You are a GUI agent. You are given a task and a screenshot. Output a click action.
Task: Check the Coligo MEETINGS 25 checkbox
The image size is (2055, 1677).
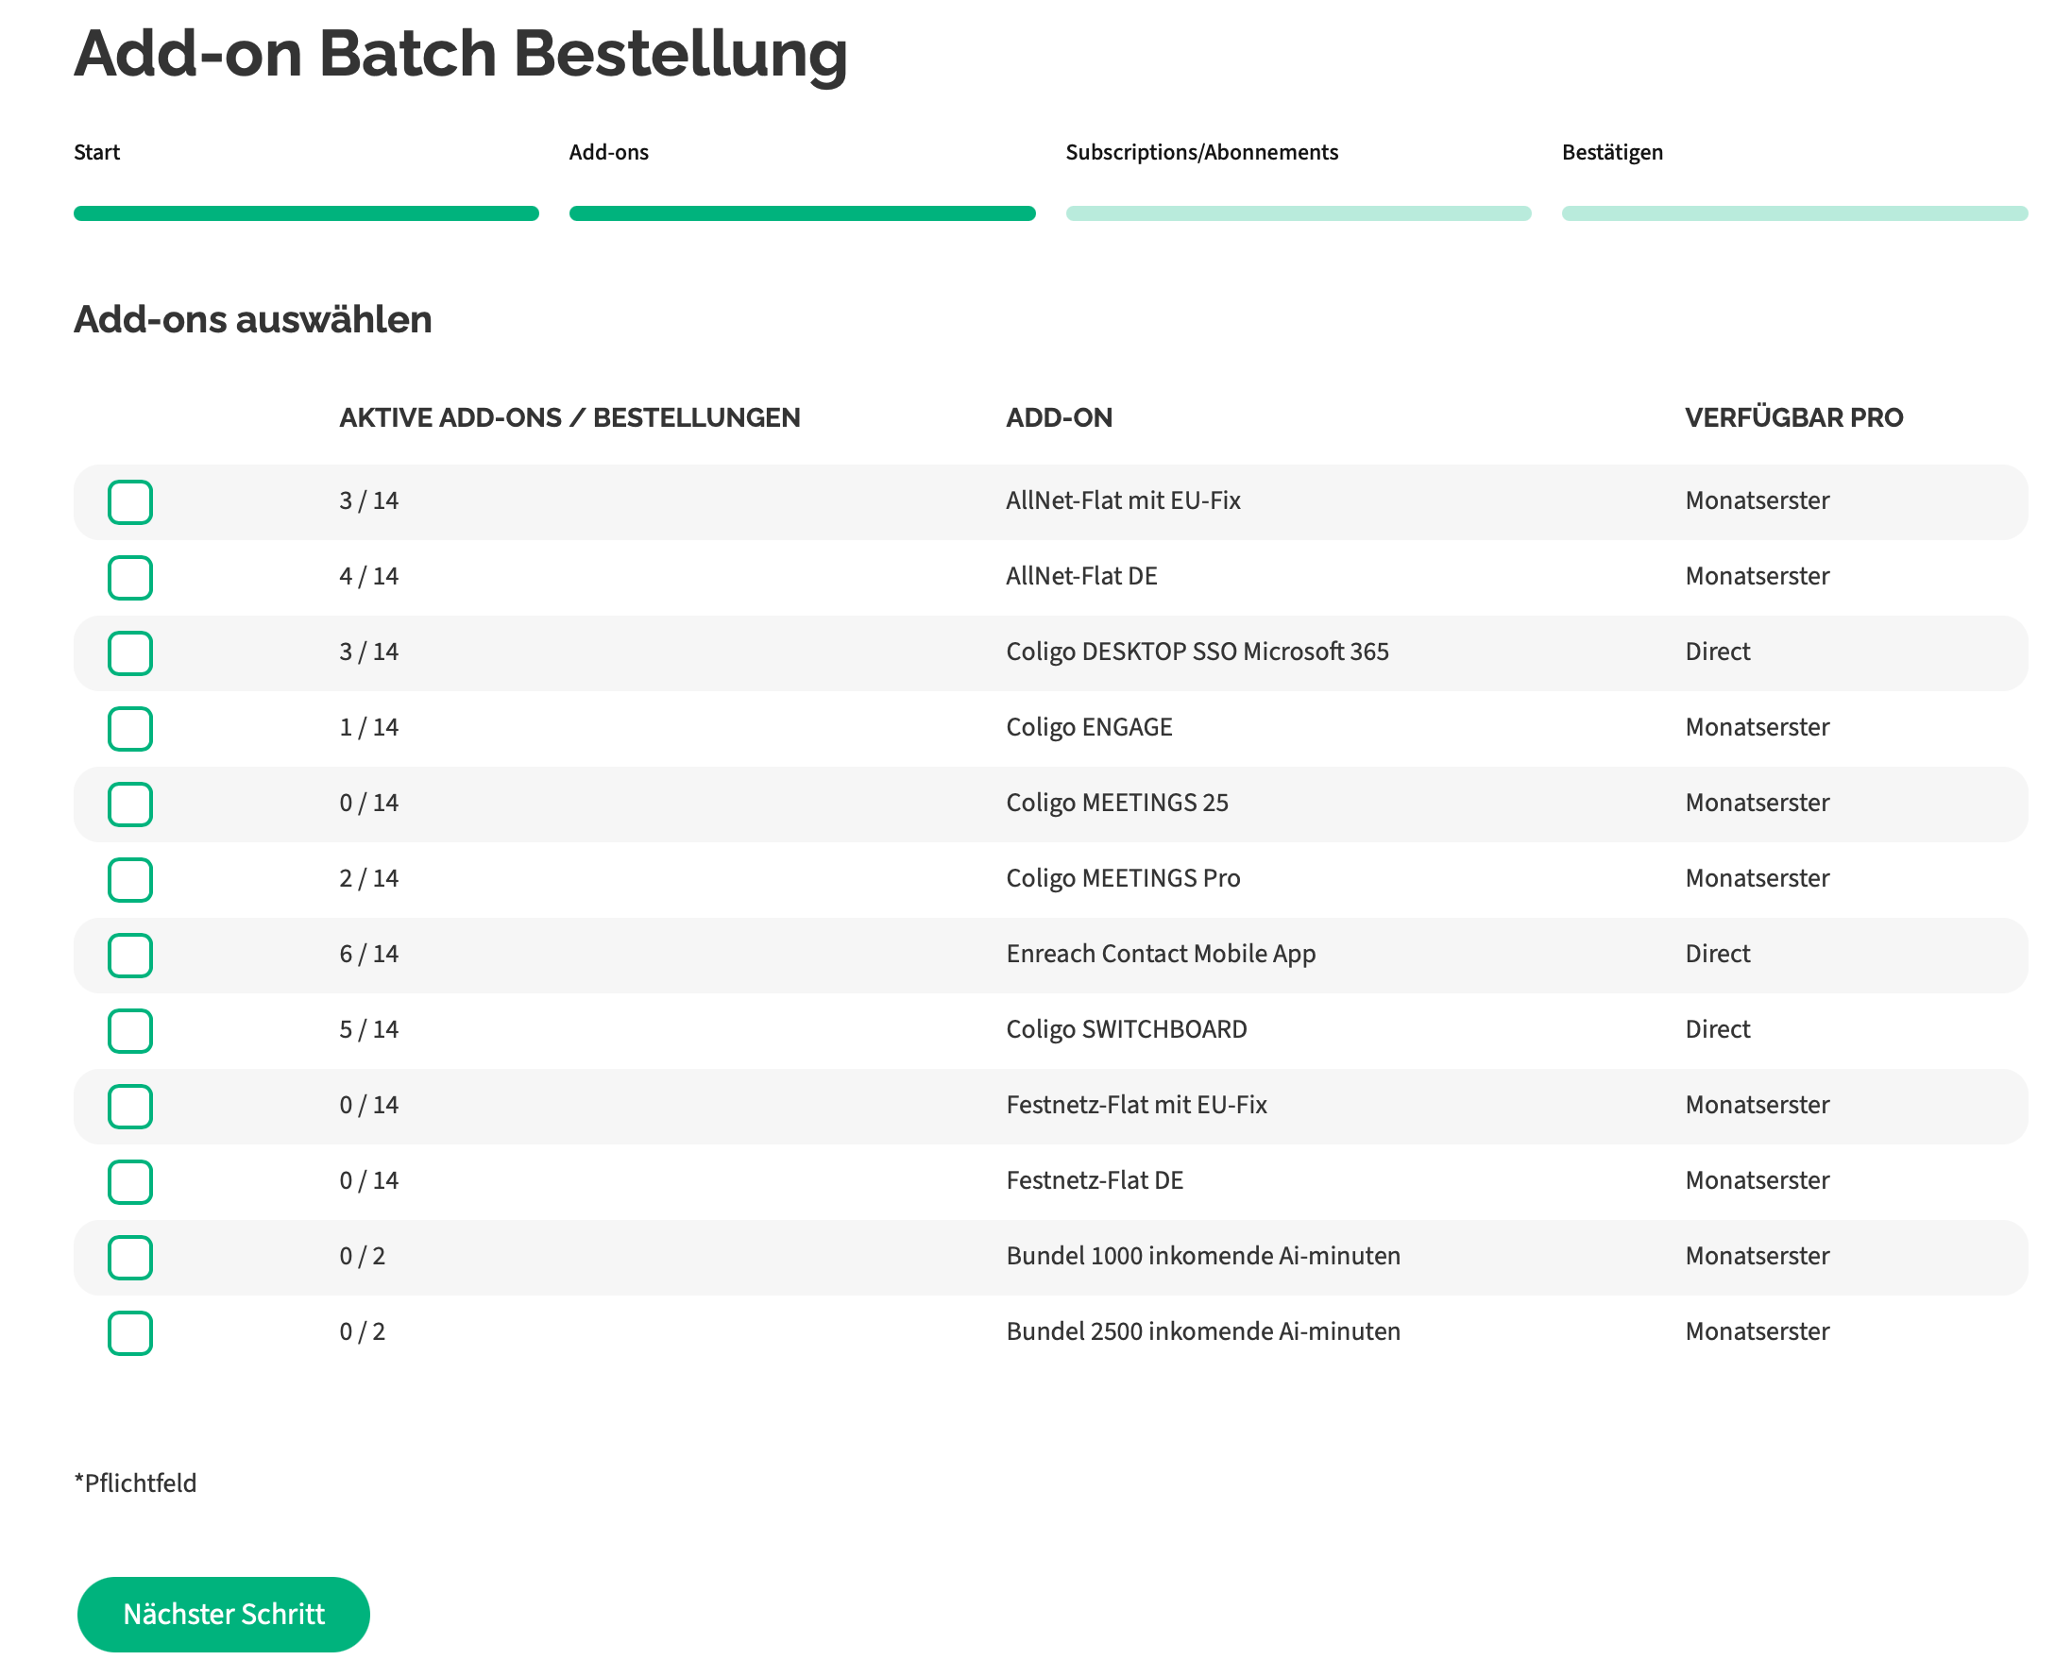(130, 804)
